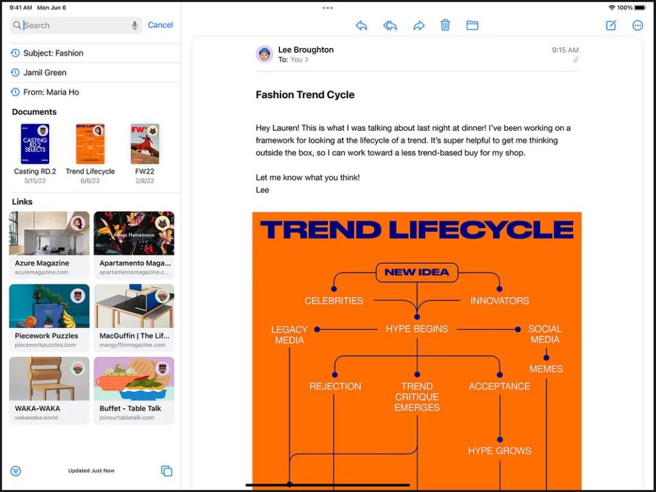656x492 pixels.
Task: Tap the Reply All double-arrow icon
Action: [390, 25]
